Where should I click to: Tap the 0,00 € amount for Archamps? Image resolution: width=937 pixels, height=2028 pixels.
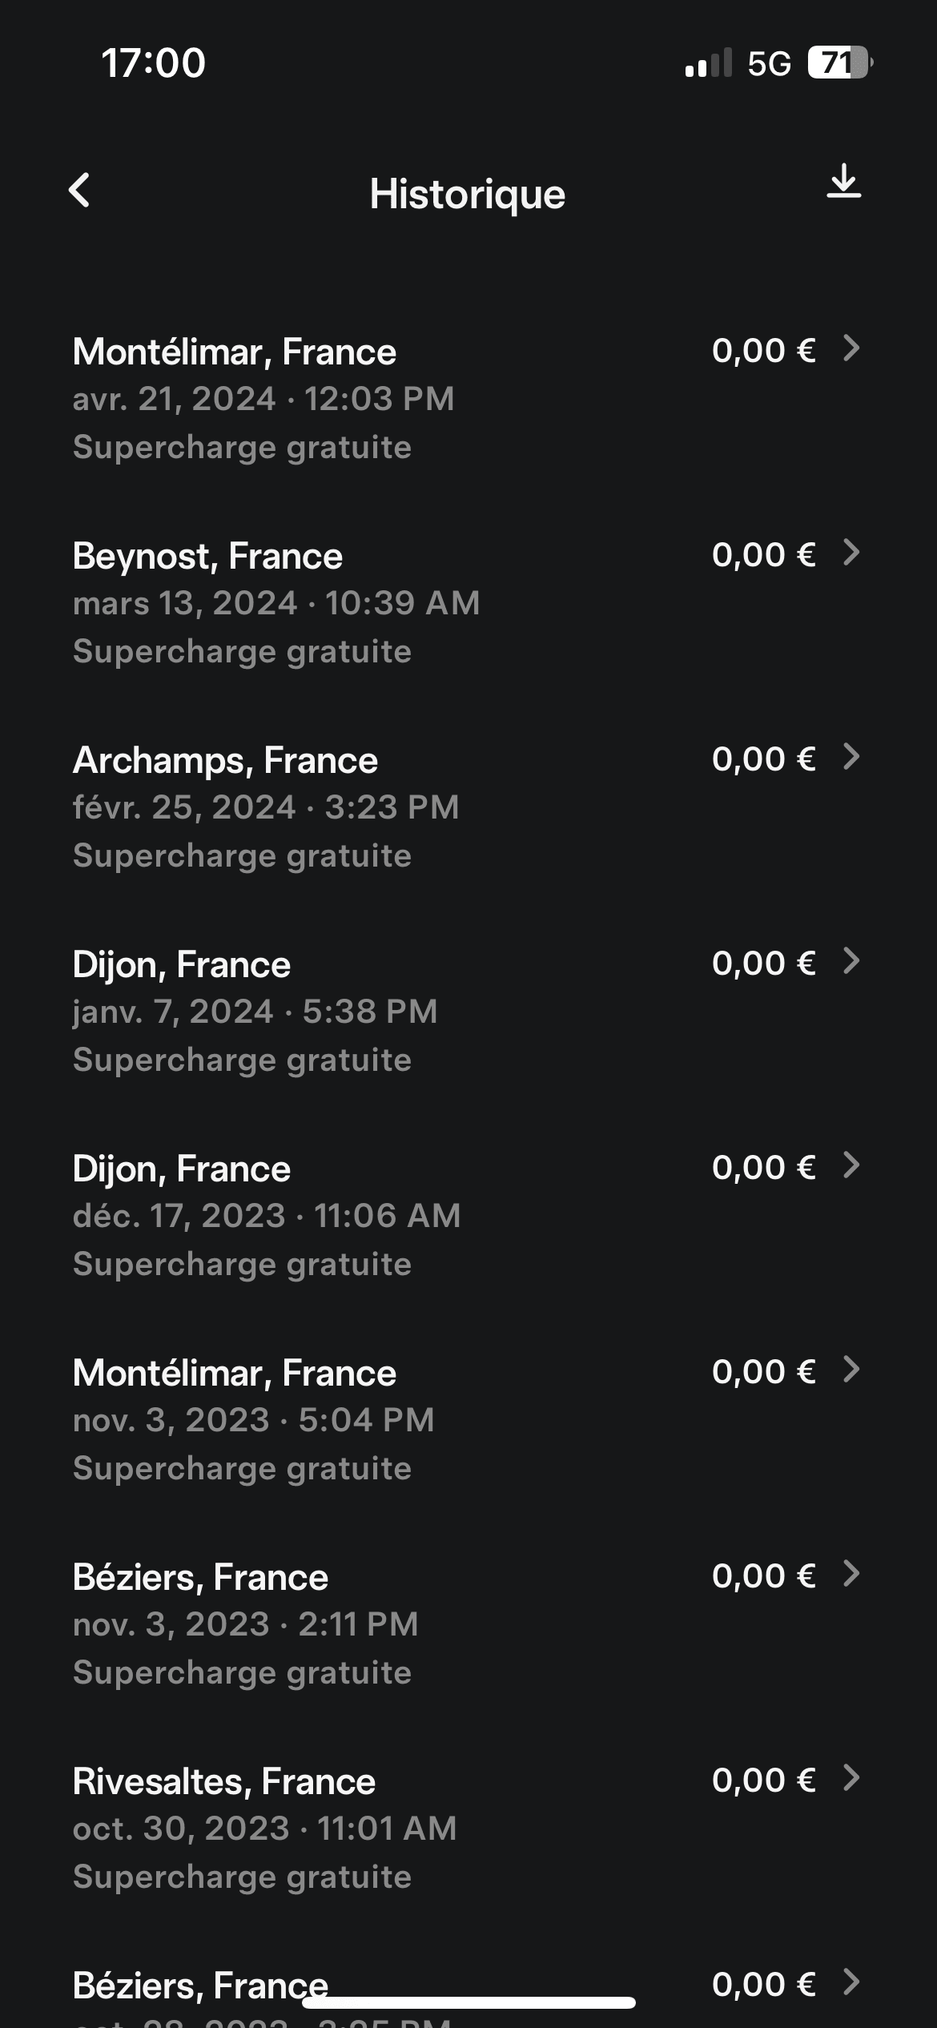coord(763,759)
